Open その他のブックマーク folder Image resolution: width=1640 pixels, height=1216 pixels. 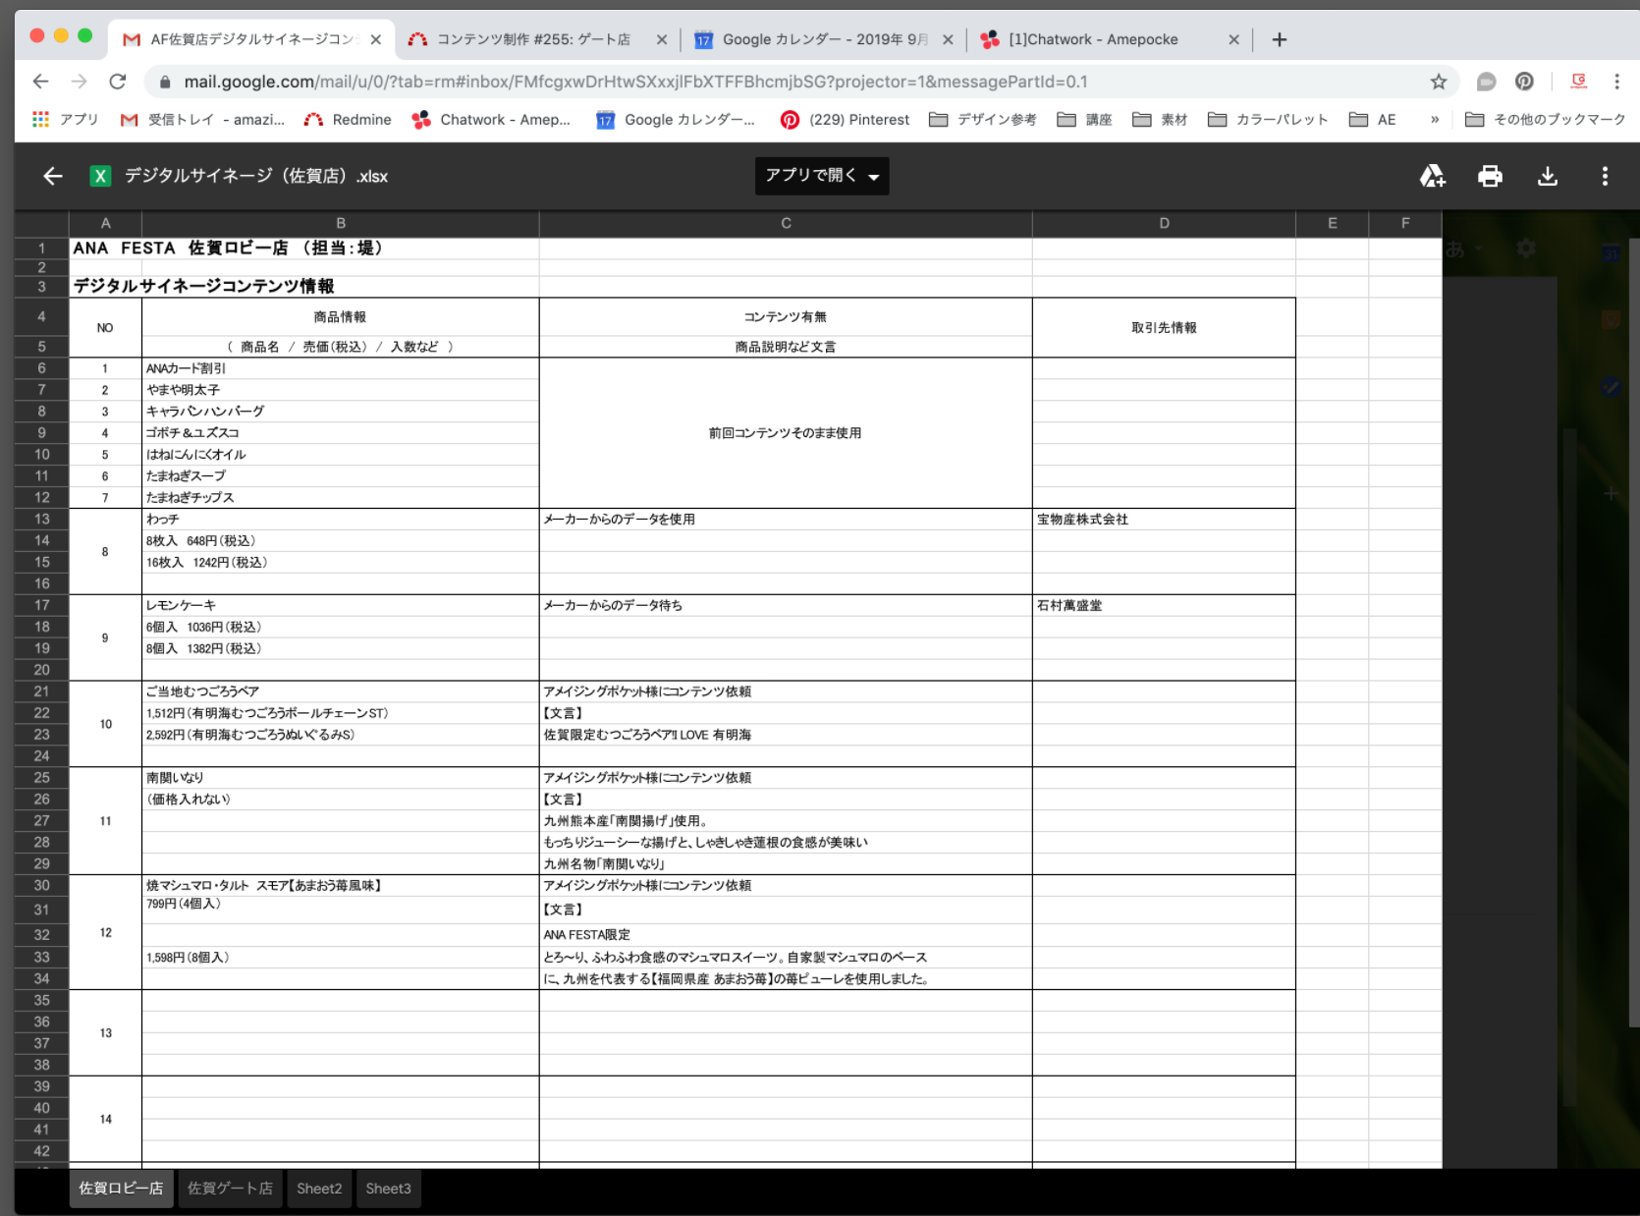pyautogui.click(x=1546, y=119)
